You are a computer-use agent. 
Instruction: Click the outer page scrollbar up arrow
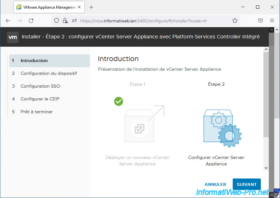pos(277,30)
